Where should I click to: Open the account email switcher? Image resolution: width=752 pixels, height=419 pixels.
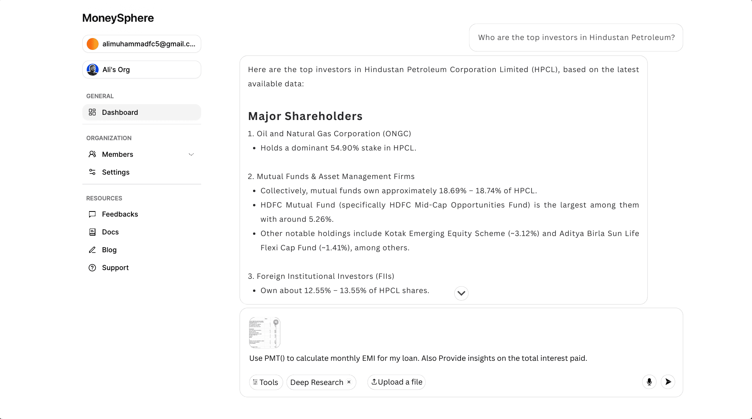[142, 44]
